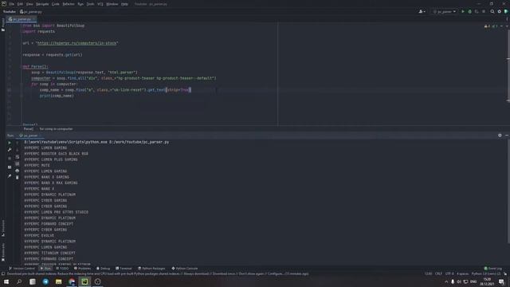Open the Help menu
This screenshot has width=510, height=287.
[x=124, y=4]
